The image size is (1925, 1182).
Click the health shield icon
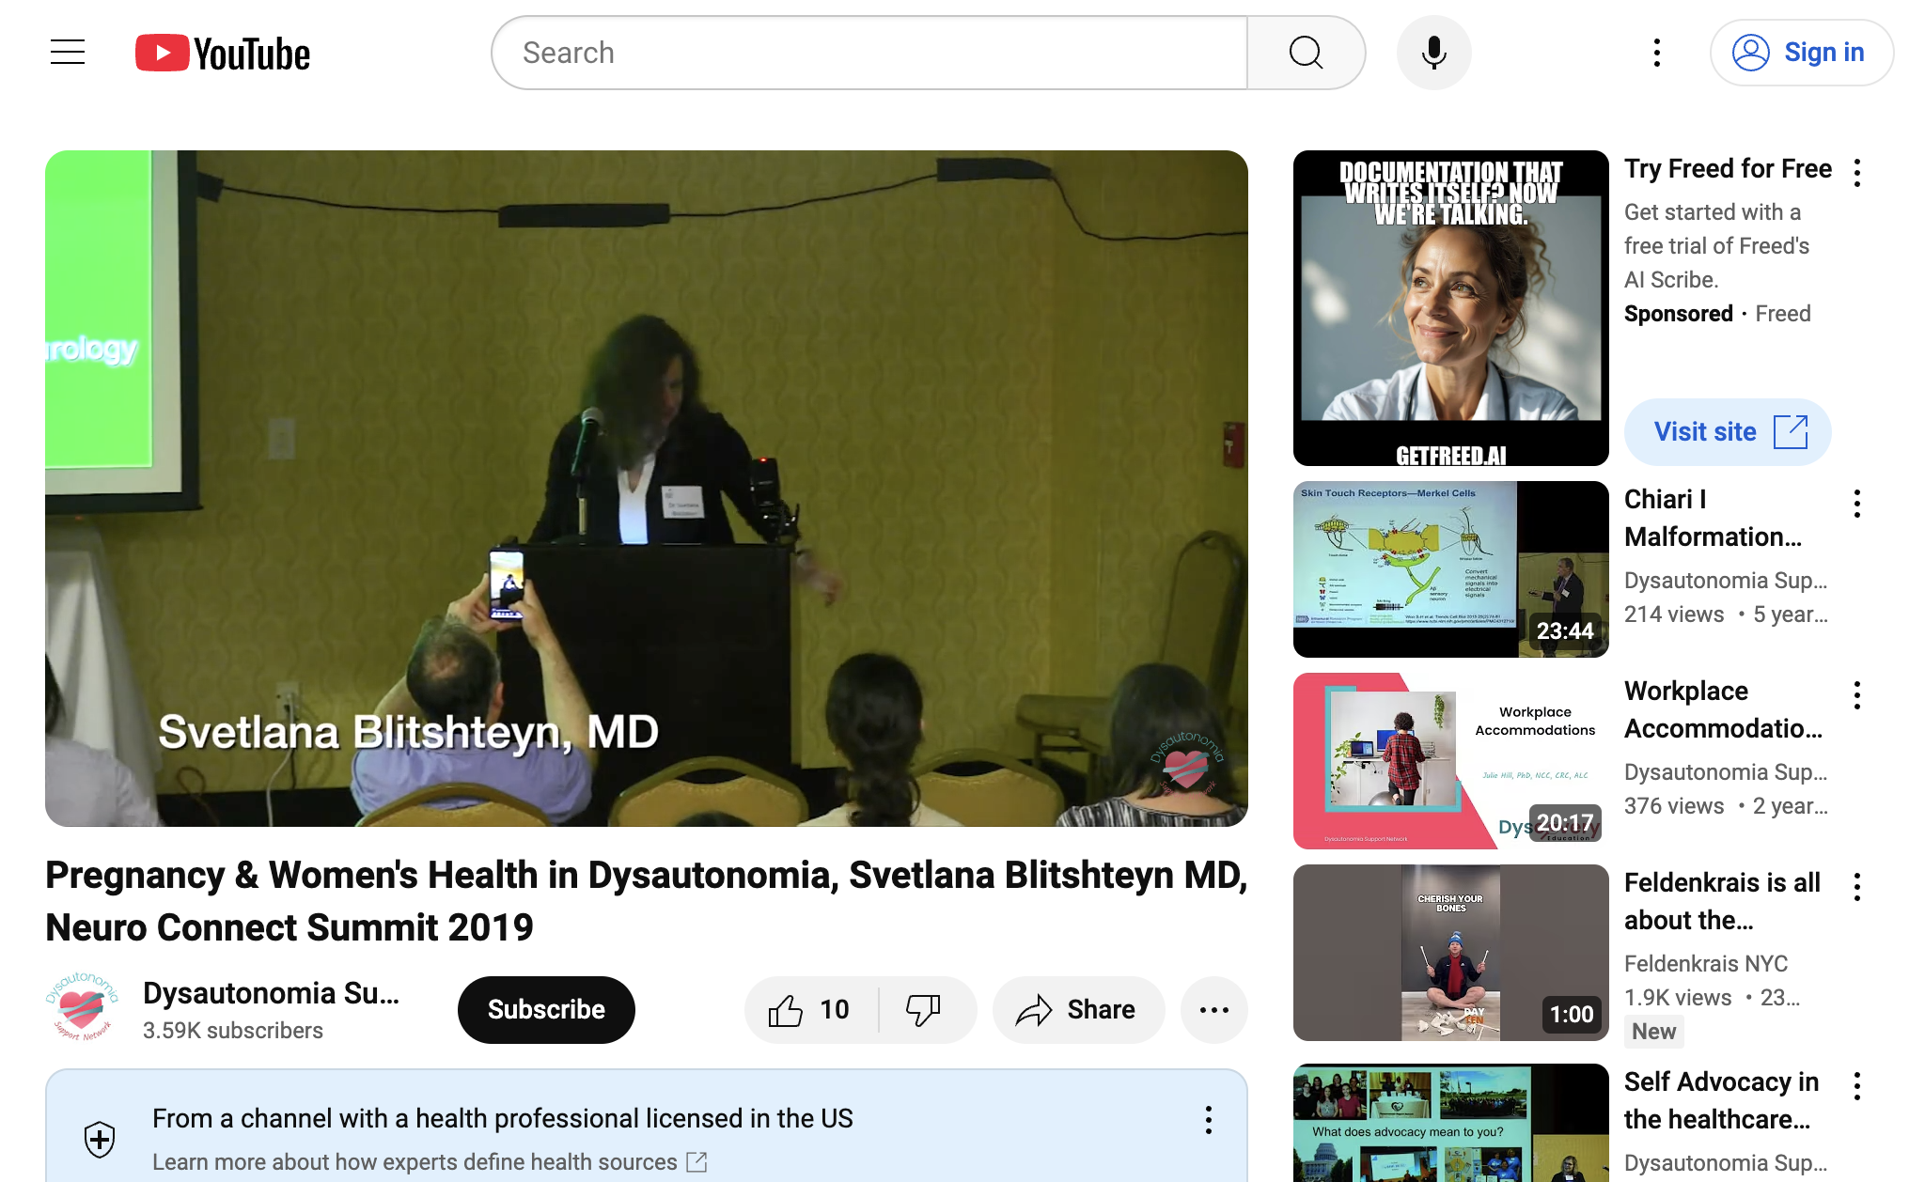[x=100, y=1140]
